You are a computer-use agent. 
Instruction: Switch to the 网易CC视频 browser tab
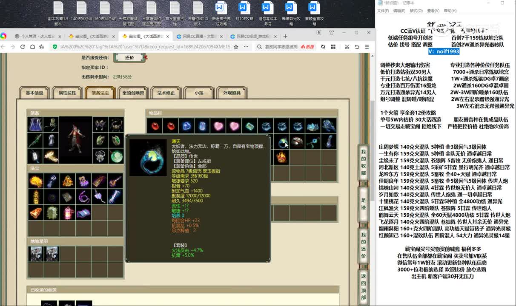(253, 37)
